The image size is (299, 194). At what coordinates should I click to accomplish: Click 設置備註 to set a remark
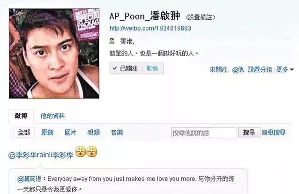(x=201, y=17)
